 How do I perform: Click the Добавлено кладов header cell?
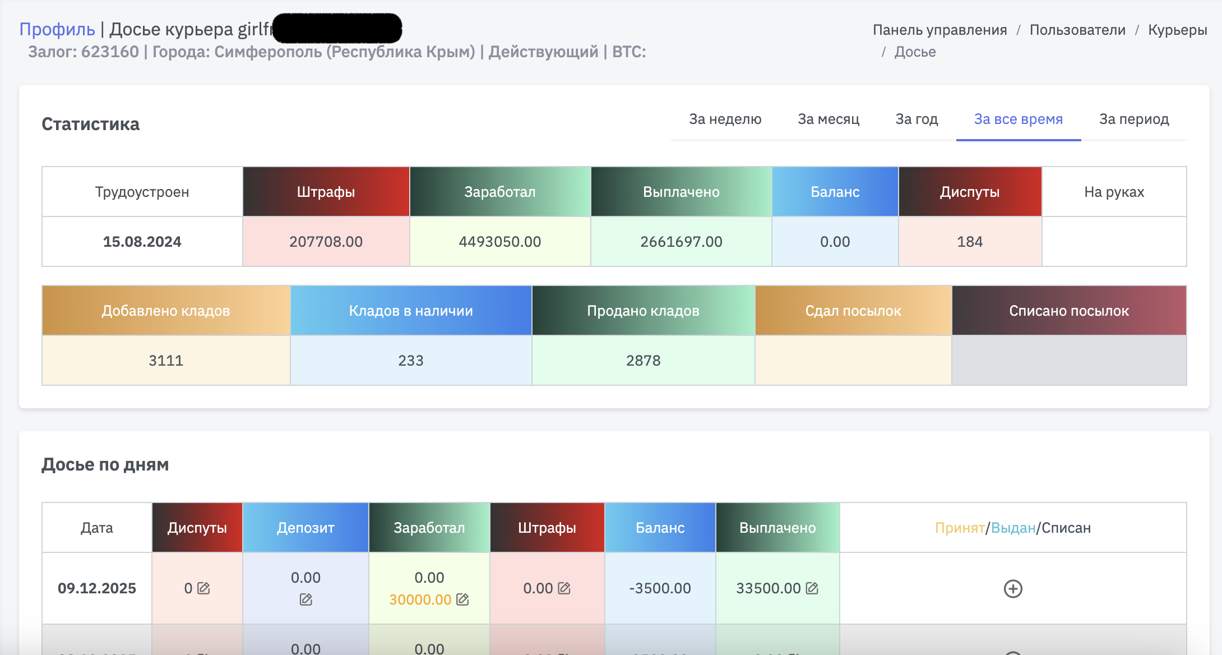pyautogui.click(x=166, y=311)
